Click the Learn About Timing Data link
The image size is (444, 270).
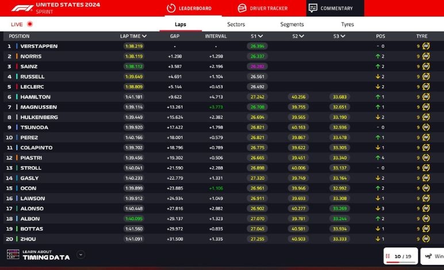(x=46, y=254)
